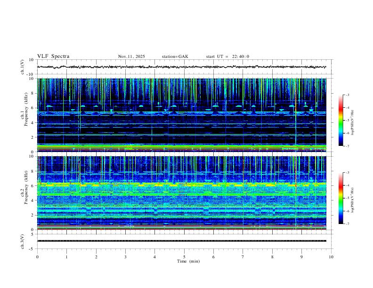Click the "Time (min)" axis title
The width and height of the screenshot is (373, 288).
point(188,261)
